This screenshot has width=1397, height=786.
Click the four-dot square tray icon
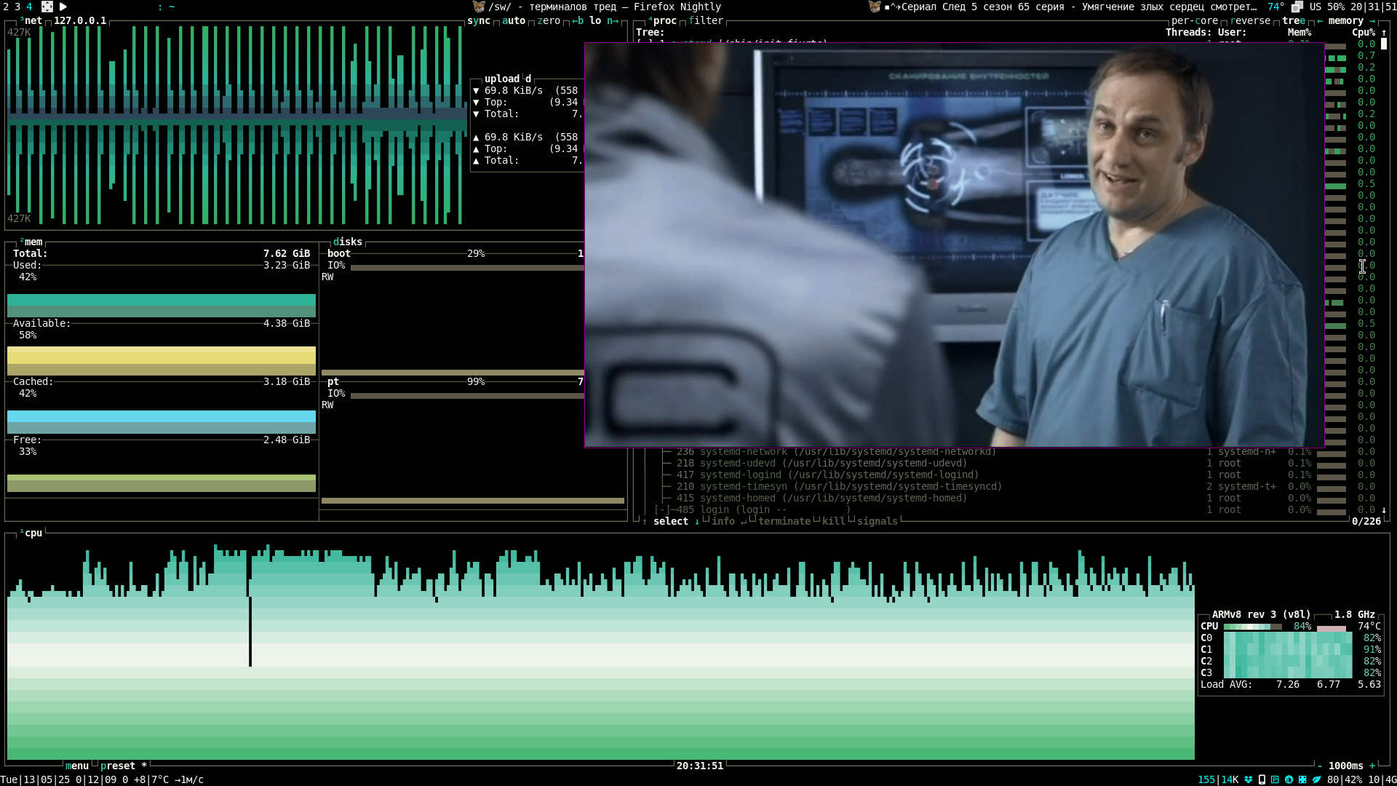1302,779
